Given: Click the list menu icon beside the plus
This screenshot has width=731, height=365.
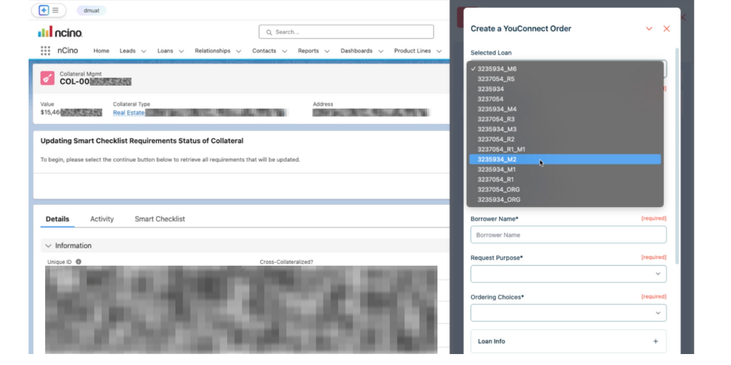Looking at the screenshot, I should tap(55, 10).
